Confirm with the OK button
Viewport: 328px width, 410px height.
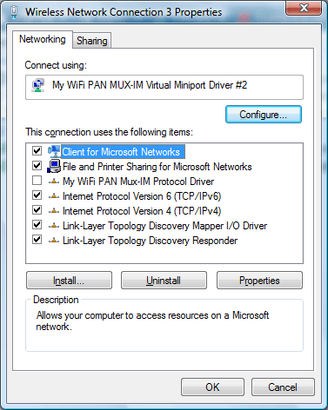click(x=212, y=387)
